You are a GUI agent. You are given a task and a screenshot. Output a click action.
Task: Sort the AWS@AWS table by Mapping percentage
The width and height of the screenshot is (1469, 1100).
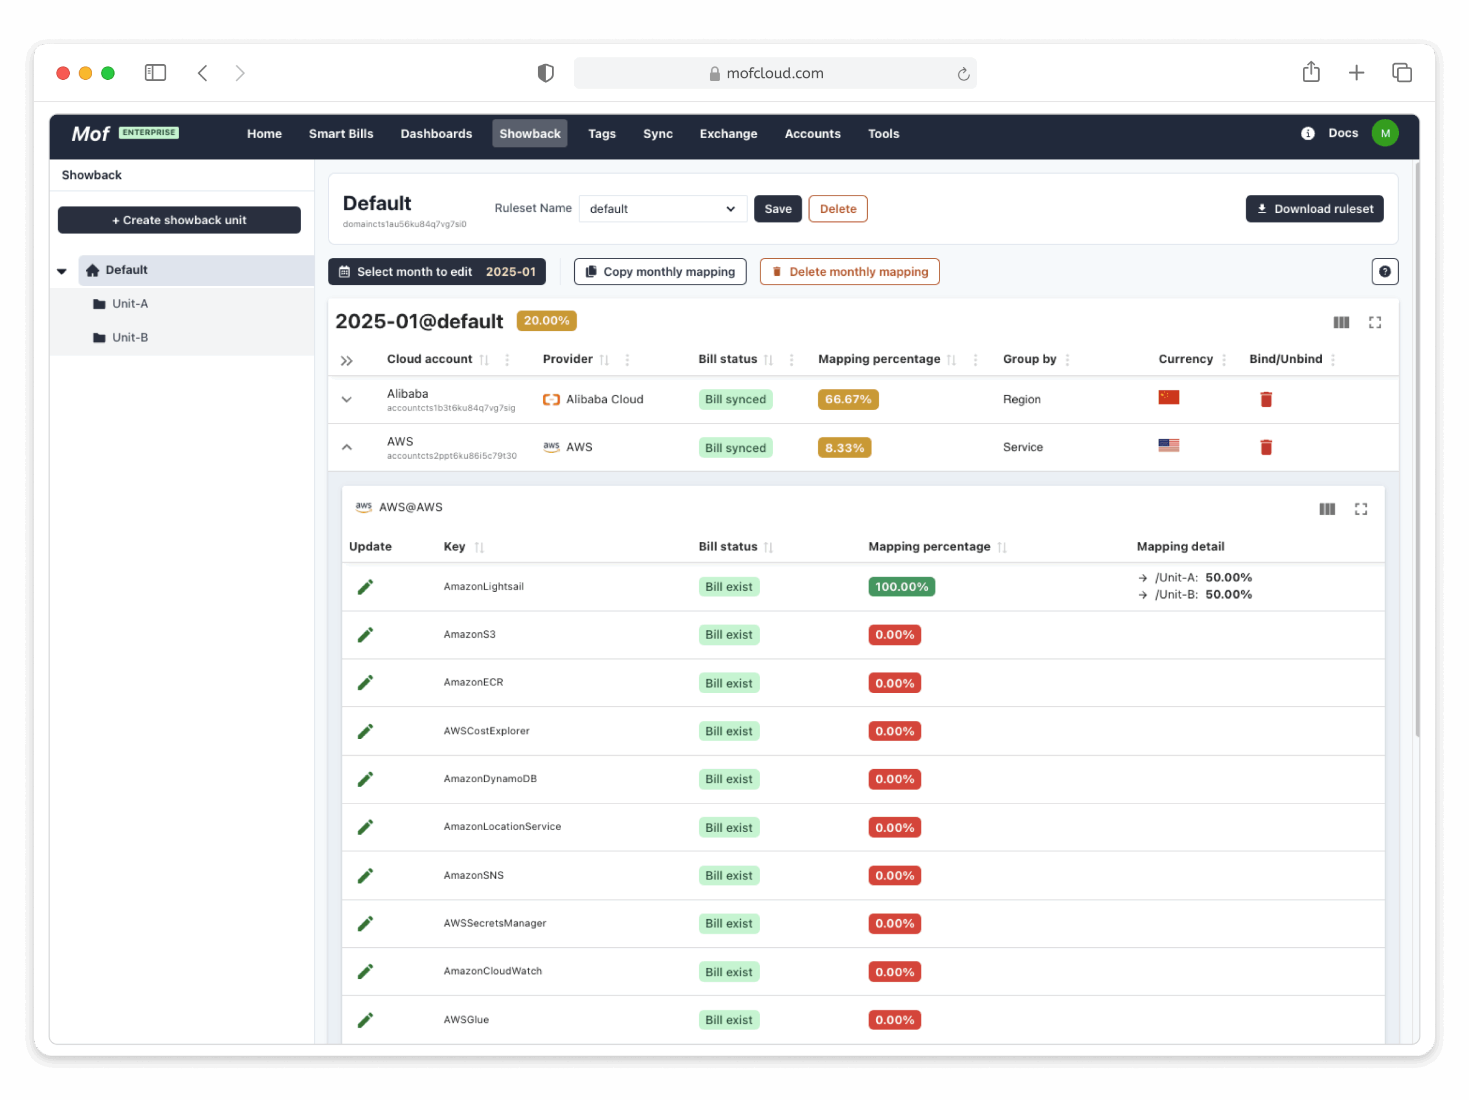coord(1002,547)
